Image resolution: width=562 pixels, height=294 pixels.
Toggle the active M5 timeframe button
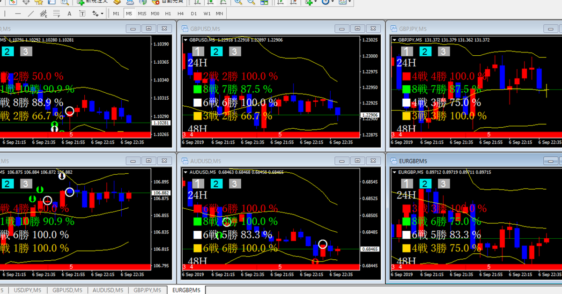129,14
